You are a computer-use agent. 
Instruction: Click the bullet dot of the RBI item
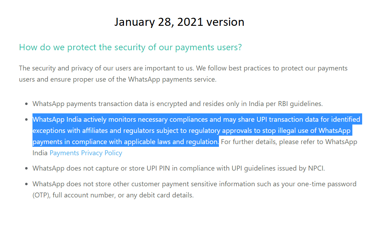click(x=27, y=104)
